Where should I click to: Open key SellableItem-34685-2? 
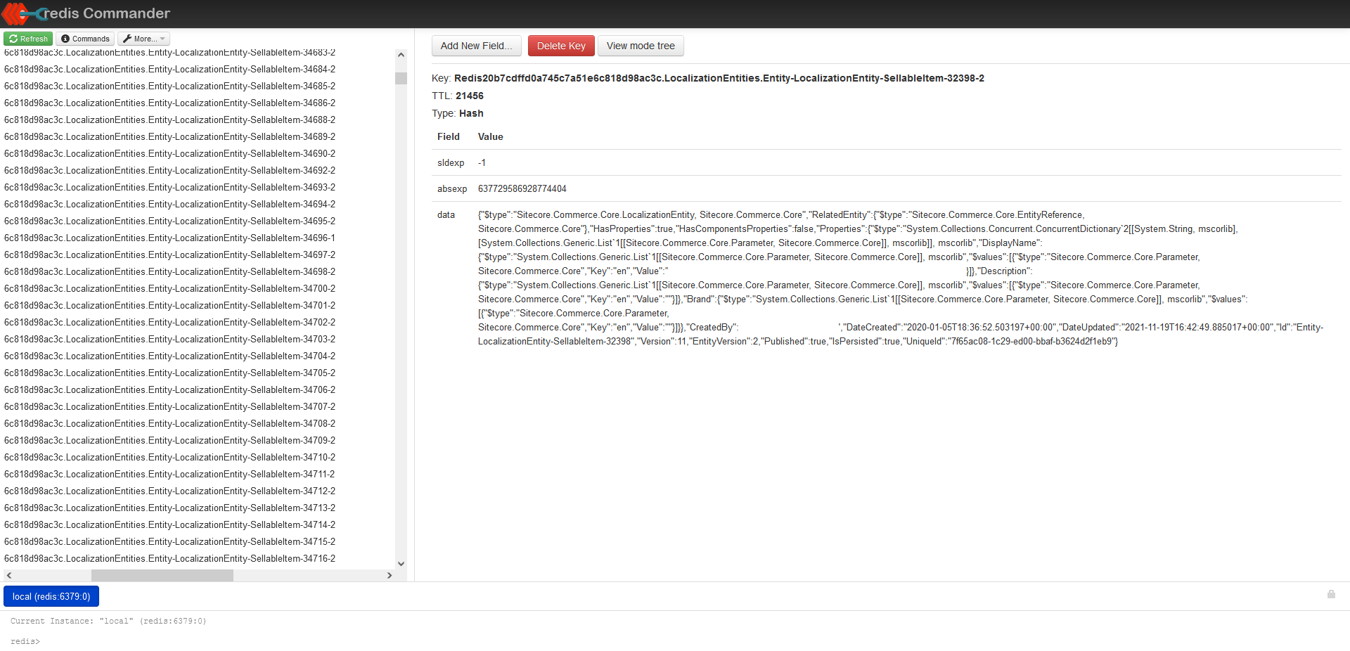point(169,86)
